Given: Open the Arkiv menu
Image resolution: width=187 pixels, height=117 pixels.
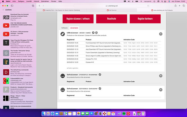Looking at the screenshot, I should (x=14, y=1).
